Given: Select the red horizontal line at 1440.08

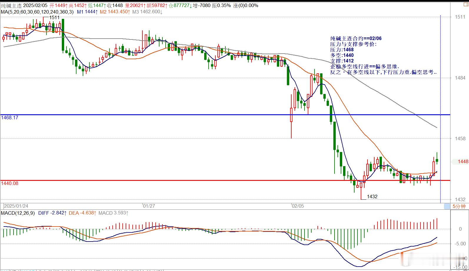Looking at the screenshot, I should pos(225,180).
